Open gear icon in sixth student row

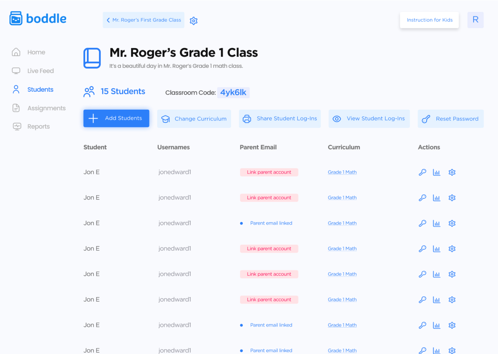[452, 300]
